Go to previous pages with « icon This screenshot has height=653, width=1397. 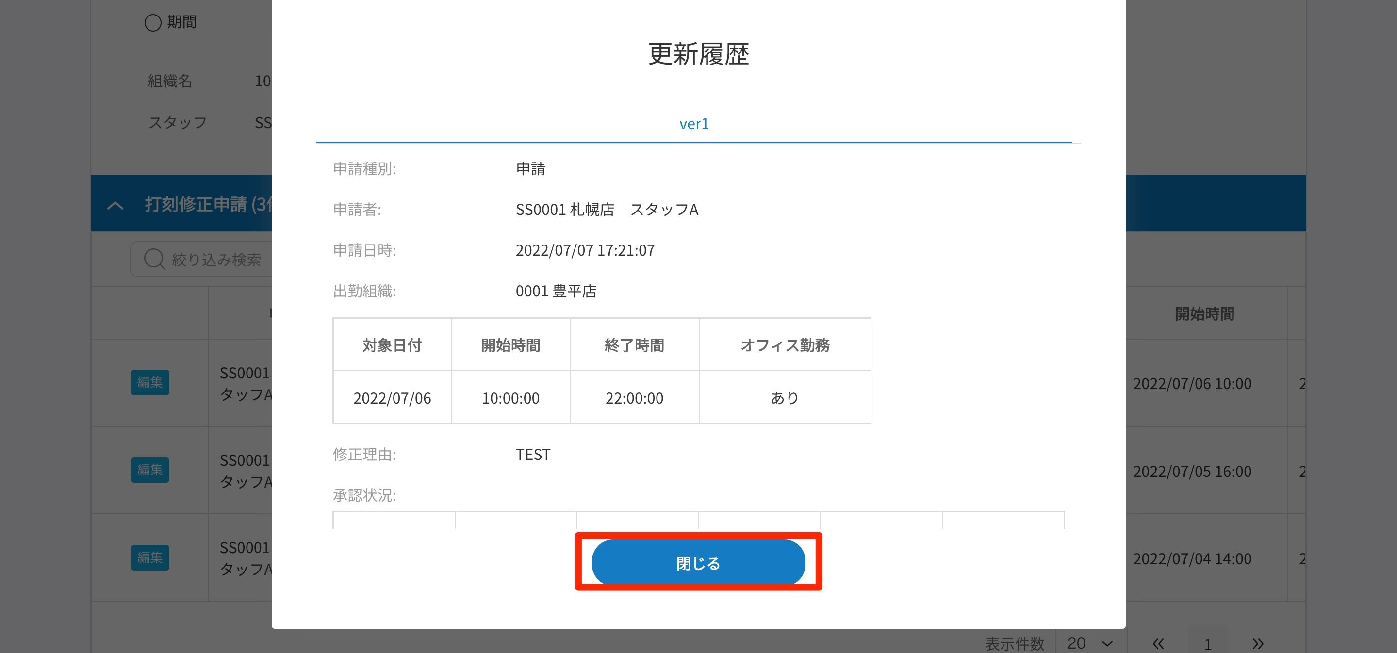click(1158, 644)
